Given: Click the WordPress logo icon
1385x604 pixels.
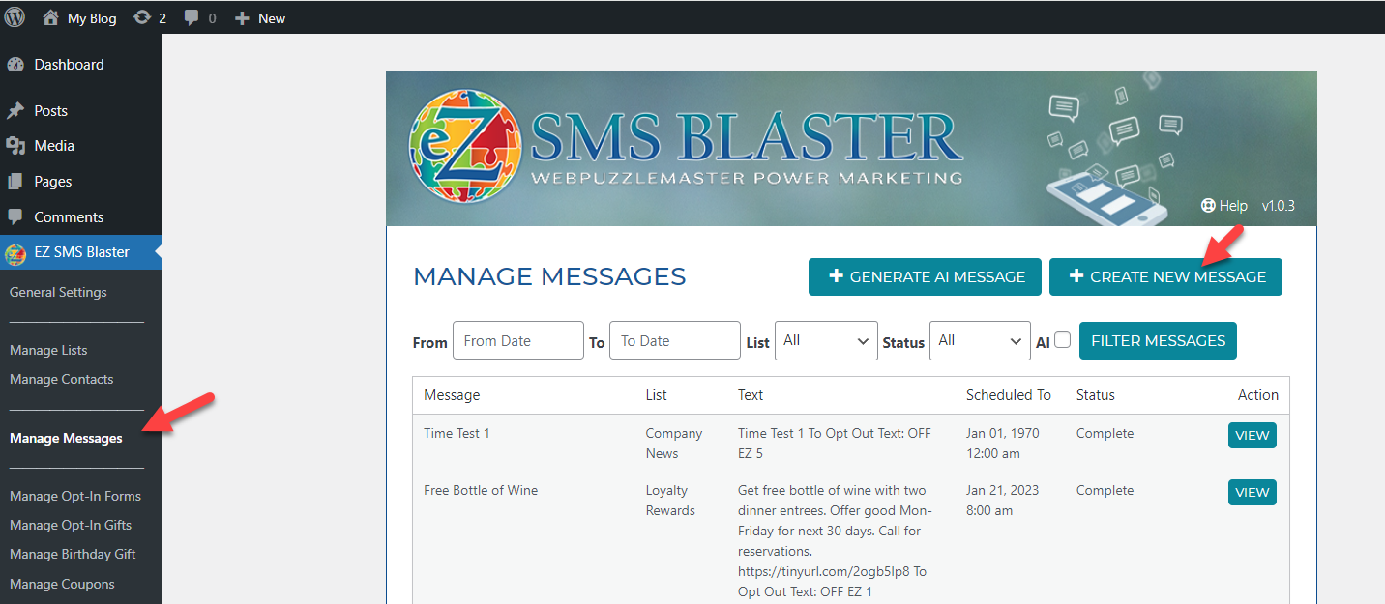Looking at the screenshot, I should coord(15,17).
